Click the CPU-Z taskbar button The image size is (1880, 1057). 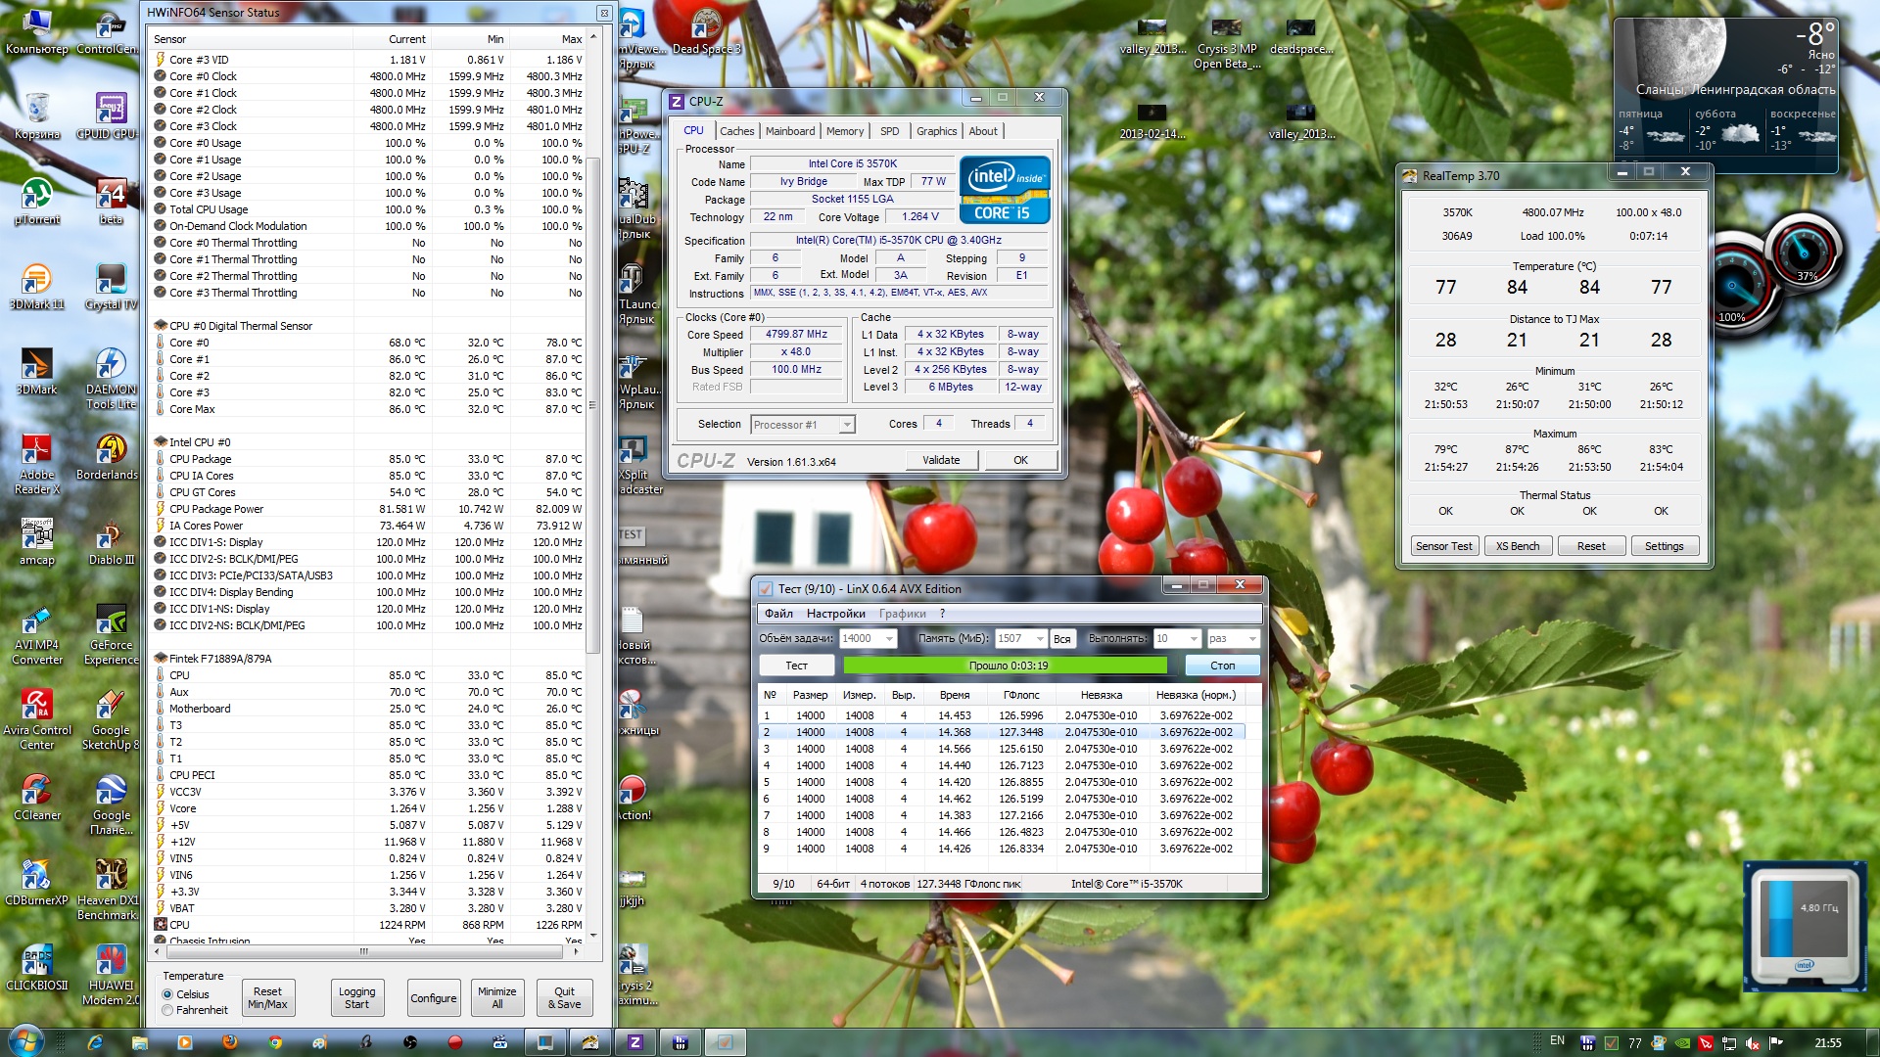tap(634, 1042)
